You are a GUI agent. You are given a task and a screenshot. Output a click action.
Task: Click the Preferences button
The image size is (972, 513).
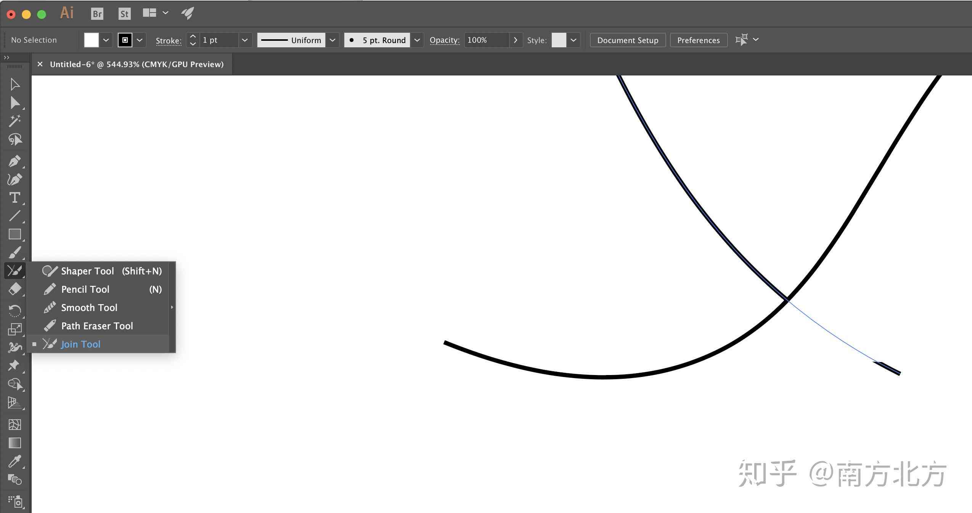coord(698,40)
